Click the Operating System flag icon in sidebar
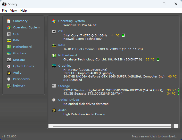The width and height of the screenshot is (182, 140). coord(9,28)
